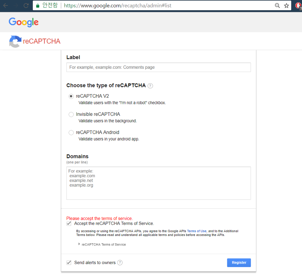Screen dimensions: 302x274
Task: Click into the Label input field
Action: point(158,67)
